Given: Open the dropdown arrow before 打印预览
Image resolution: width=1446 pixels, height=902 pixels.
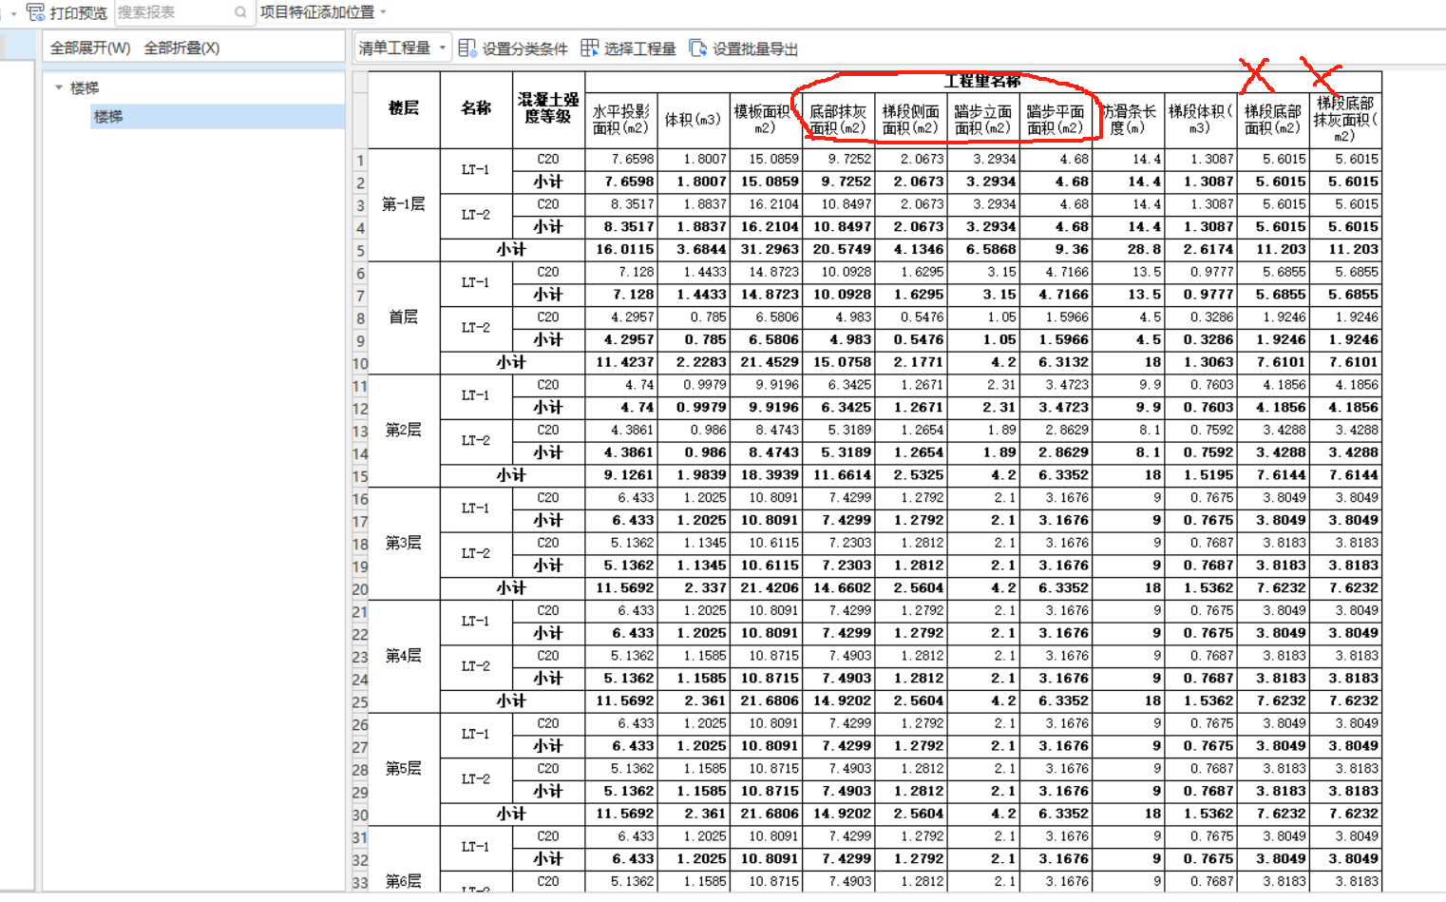Looking at the screenshot, I should 13,13.
